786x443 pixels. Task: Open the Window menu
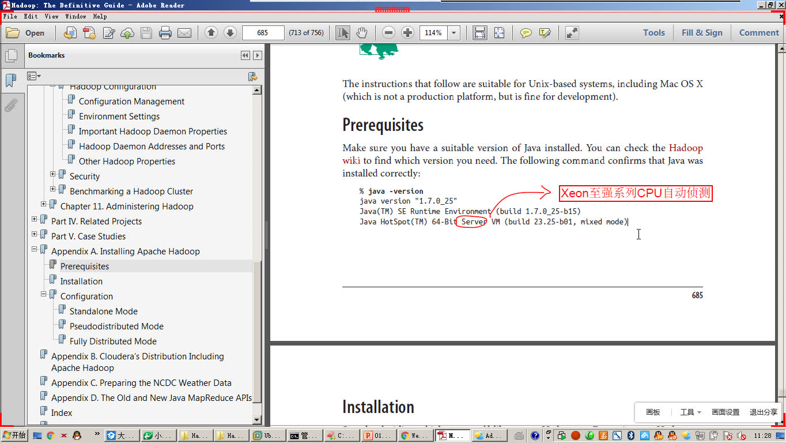point(75,17)
